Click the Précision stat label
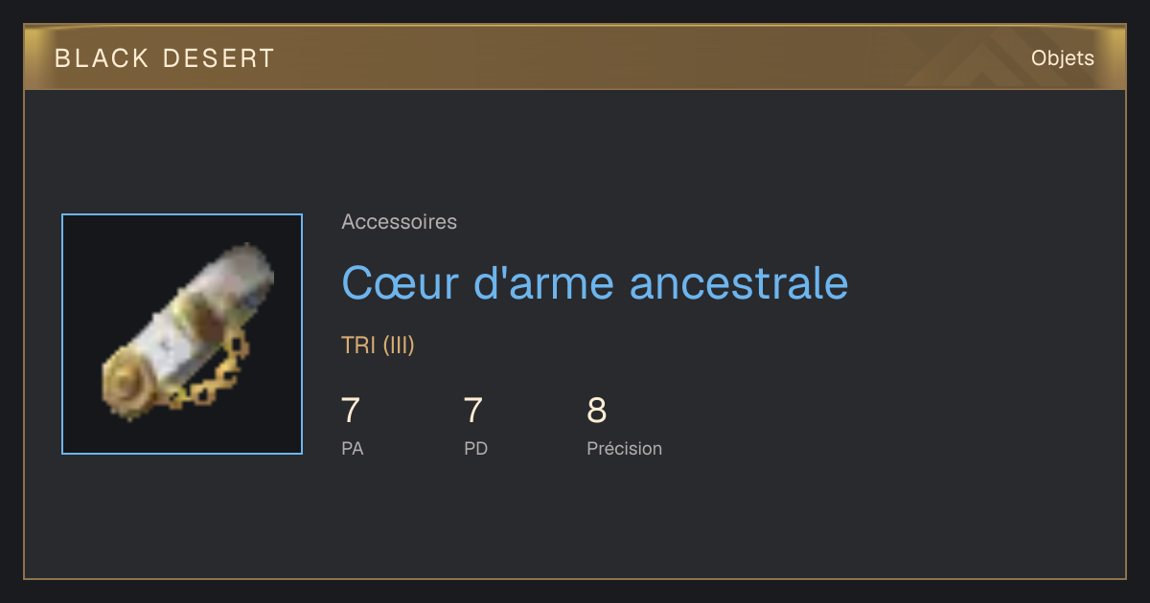The width and height of the screenshot is (1150, 603). tap(624, 449)
